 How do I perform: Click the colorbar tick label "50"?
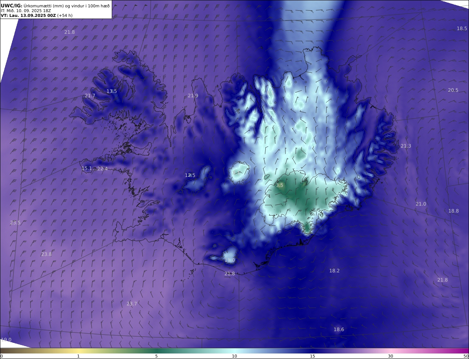[x=466, y=356]
